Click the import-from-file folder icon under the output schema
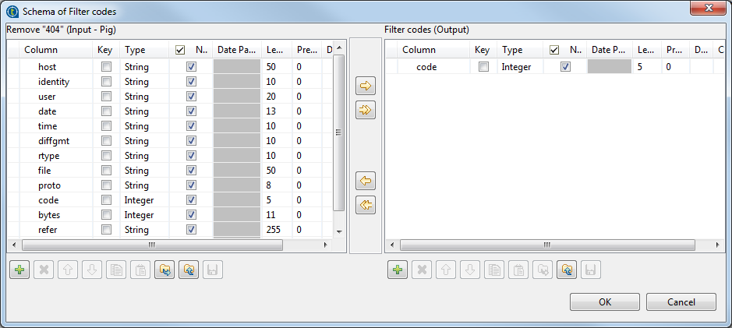The height and width of the screenshot is (328, 732). click(543, 270)
